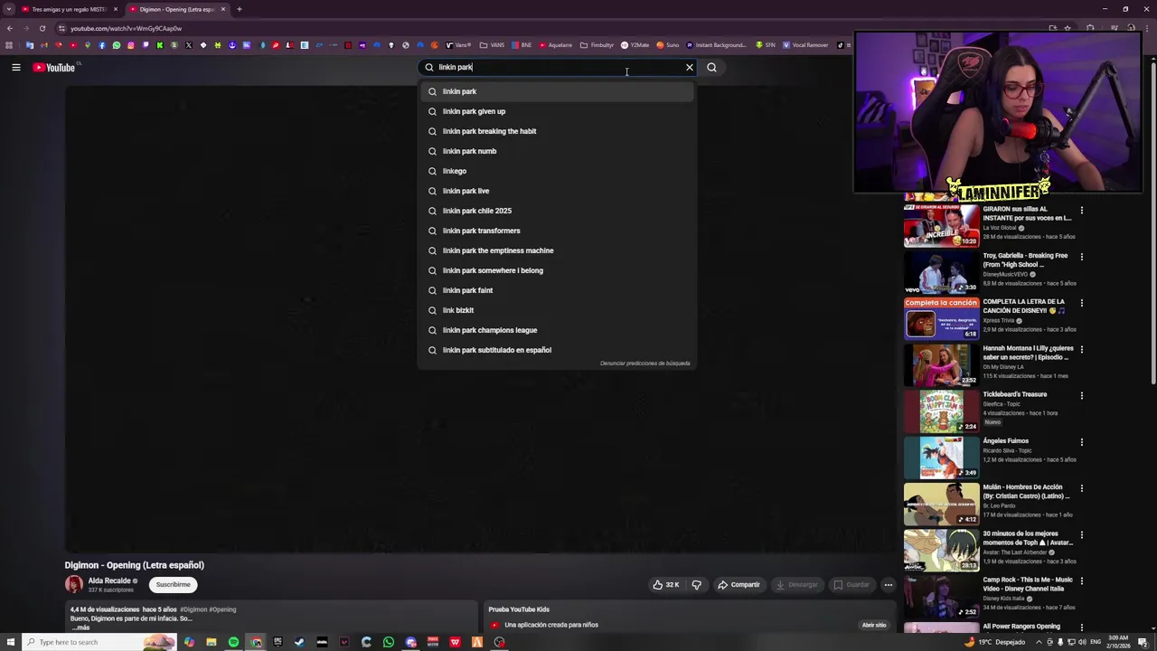1157x651 pixels.
Task: Expand description with ...más
Action: pyautogui.click(x=81, y=627)
